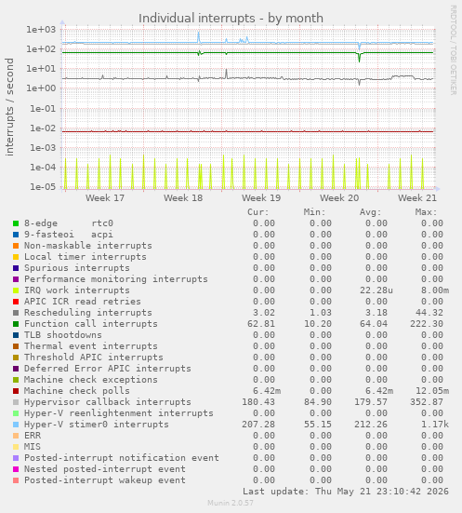Click the Munin 2.0.57 footer text

click(x=231, y=503)
